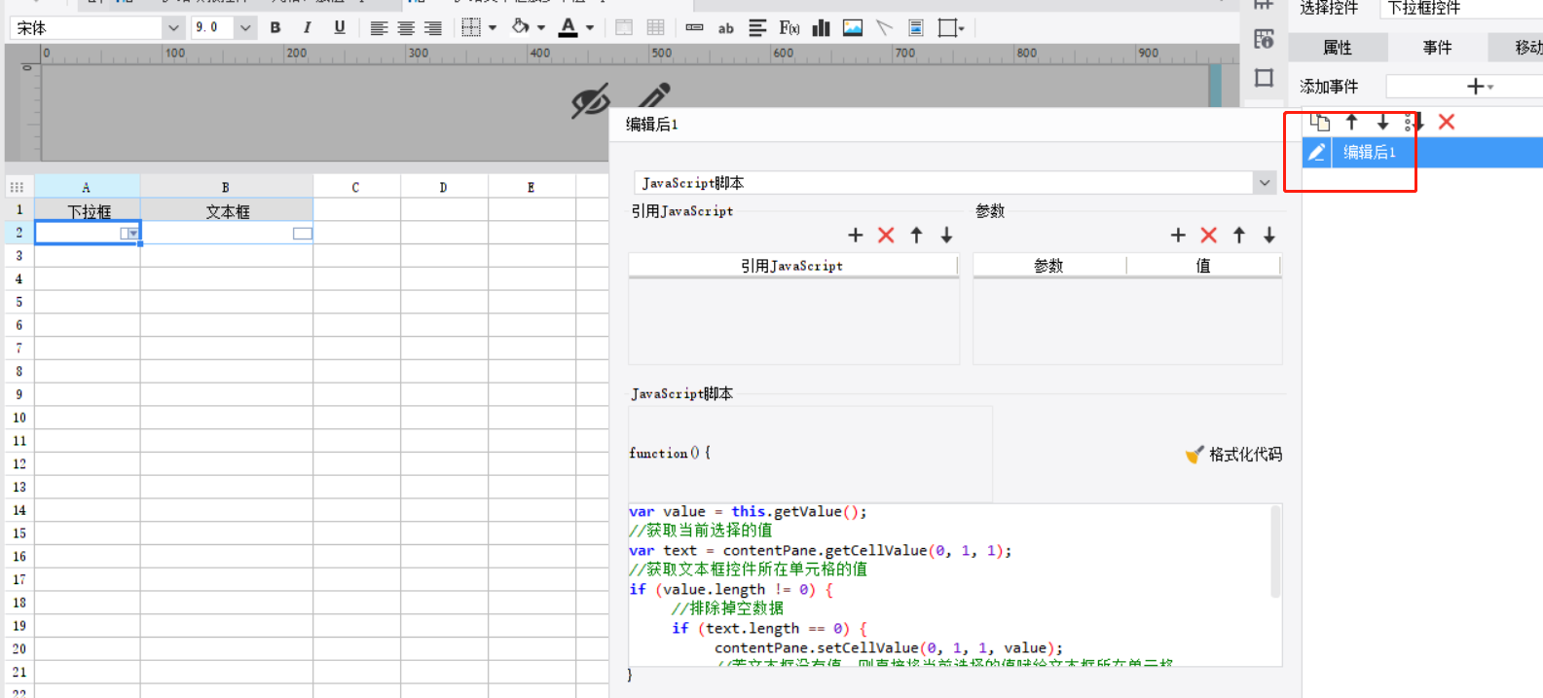This screenshot has width=1543, height=698.
Task: Center align text via the toolbar
Action: pos(406,28)
